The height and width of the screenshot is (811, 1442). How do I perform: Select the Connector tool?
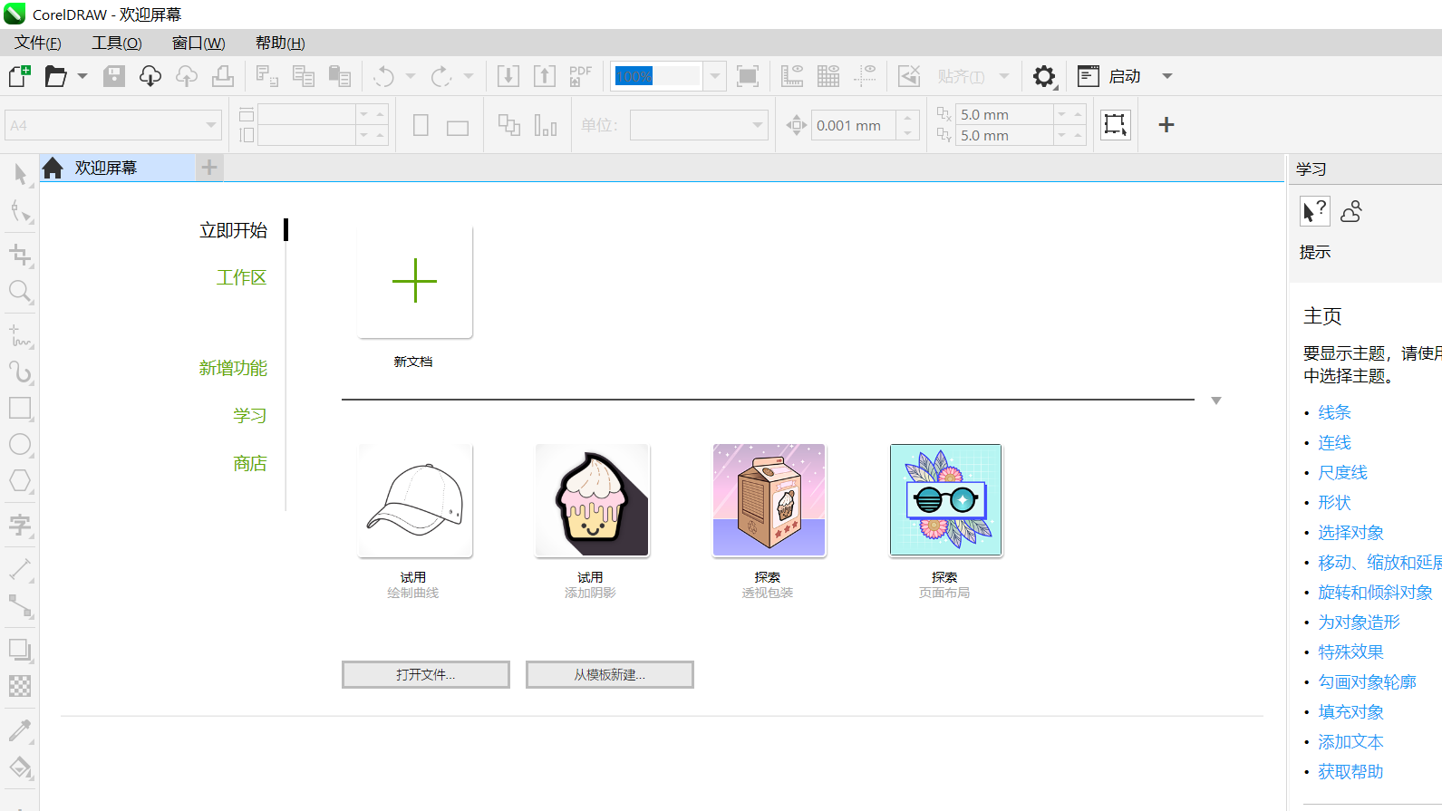(20, 605)
